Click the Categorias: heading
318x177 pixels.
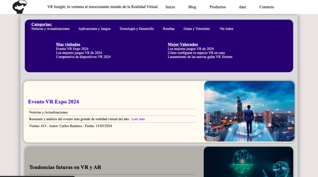pos(42,24)
